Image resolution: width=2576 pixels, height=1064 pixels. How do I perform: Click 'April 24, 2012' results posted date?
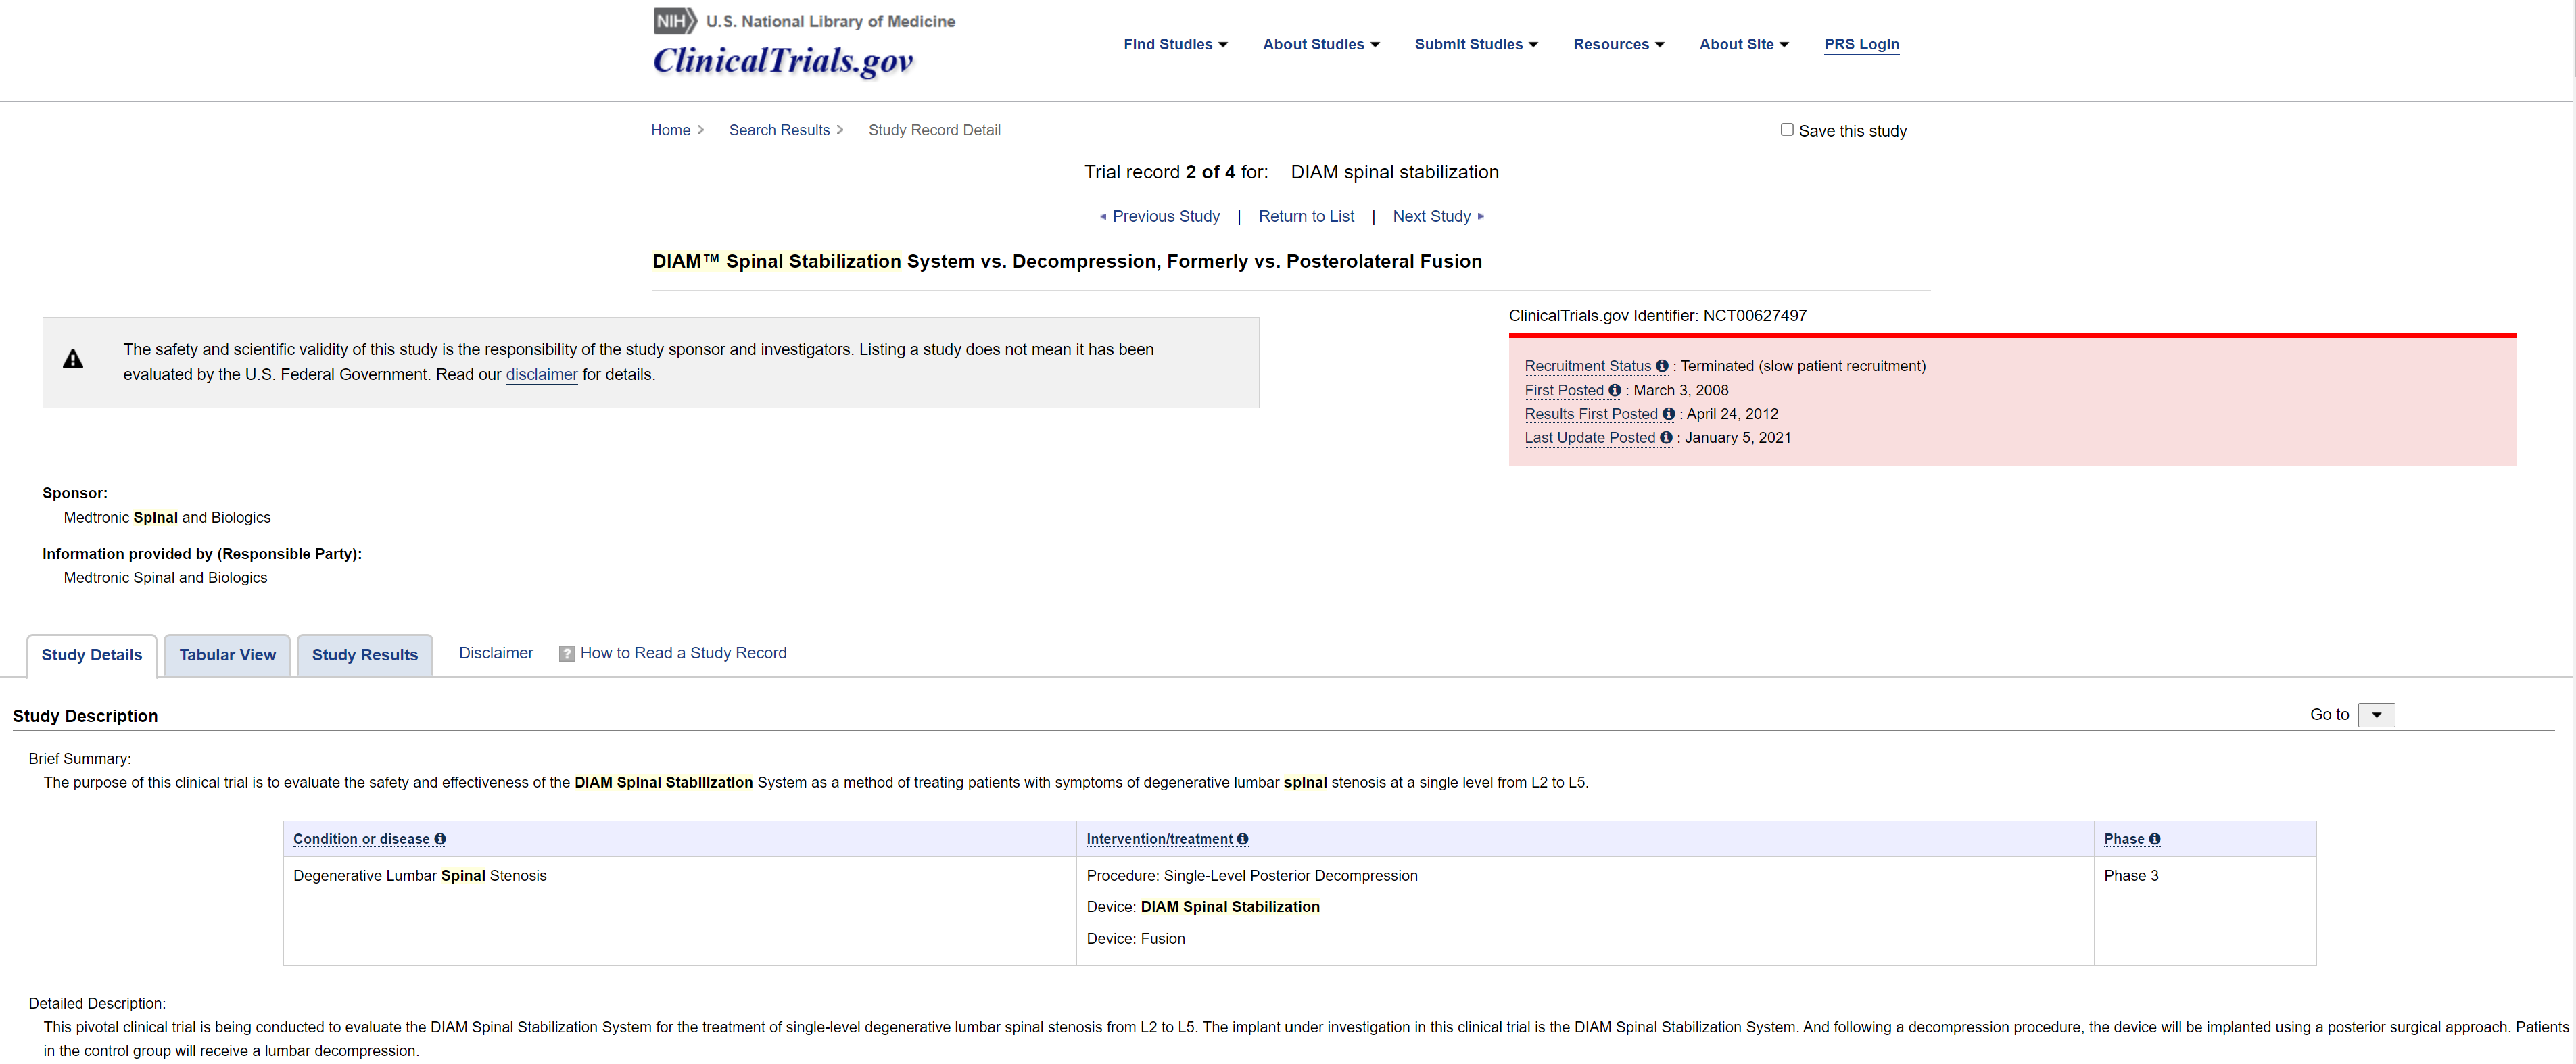[1732, 414]
